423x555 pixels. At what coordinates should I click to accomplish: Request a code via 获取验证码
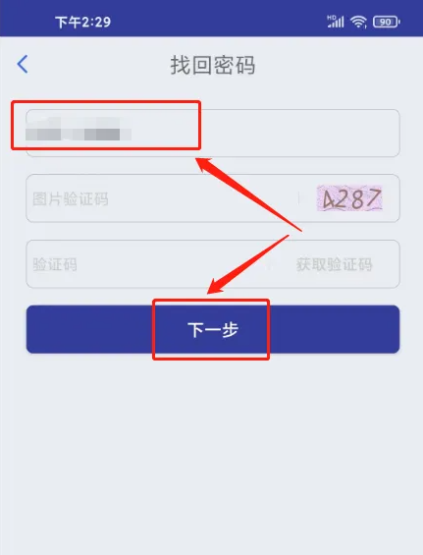coord(335,264)
